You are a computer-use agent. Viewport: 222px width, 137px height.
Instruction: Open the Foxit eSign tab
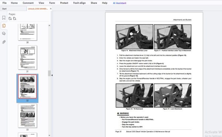click(x=79, y=3)
